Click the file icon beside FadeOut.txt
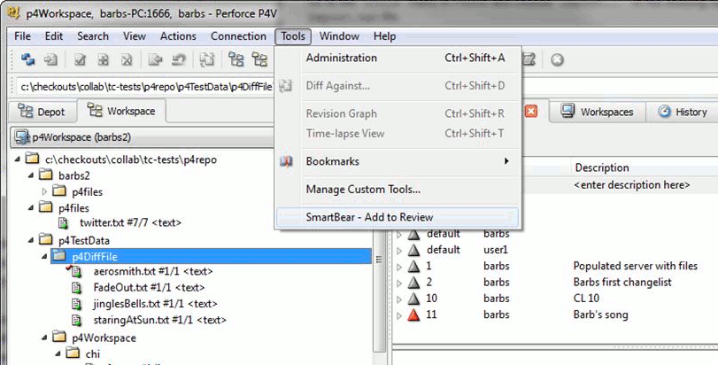The image size is (718, 365). (76, 288)
